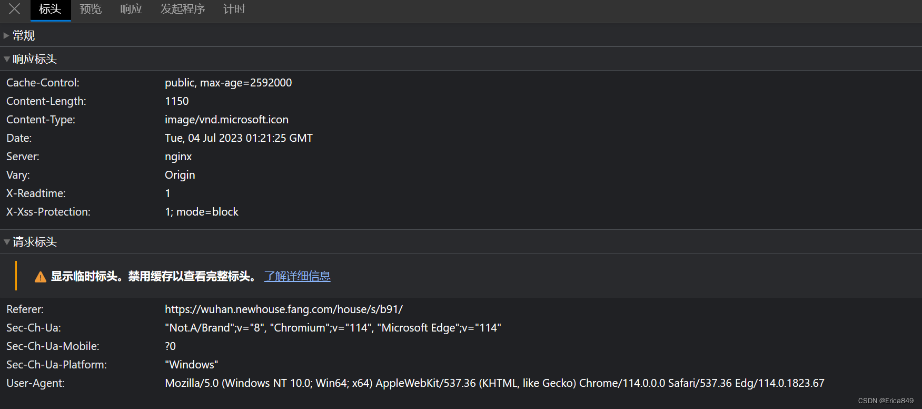Stay on the 标头 tab
Screen dimensions: 922x409
50,9
